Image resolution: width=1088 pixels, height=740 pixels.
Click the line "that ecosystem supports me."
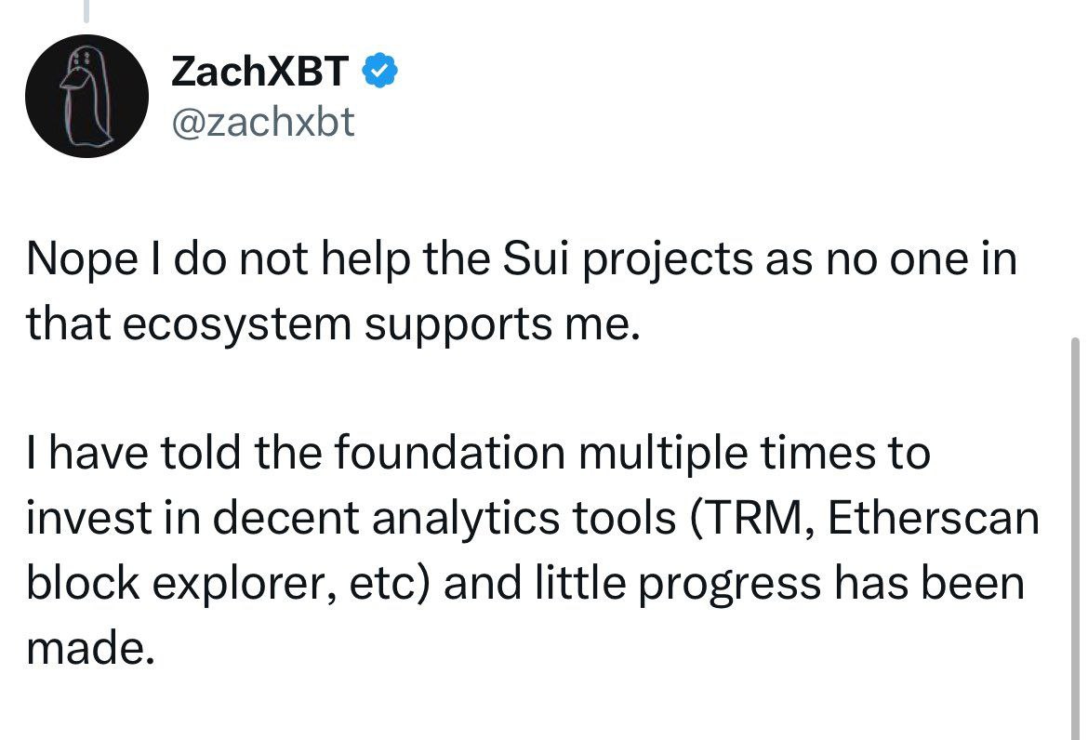click(332, 324)
